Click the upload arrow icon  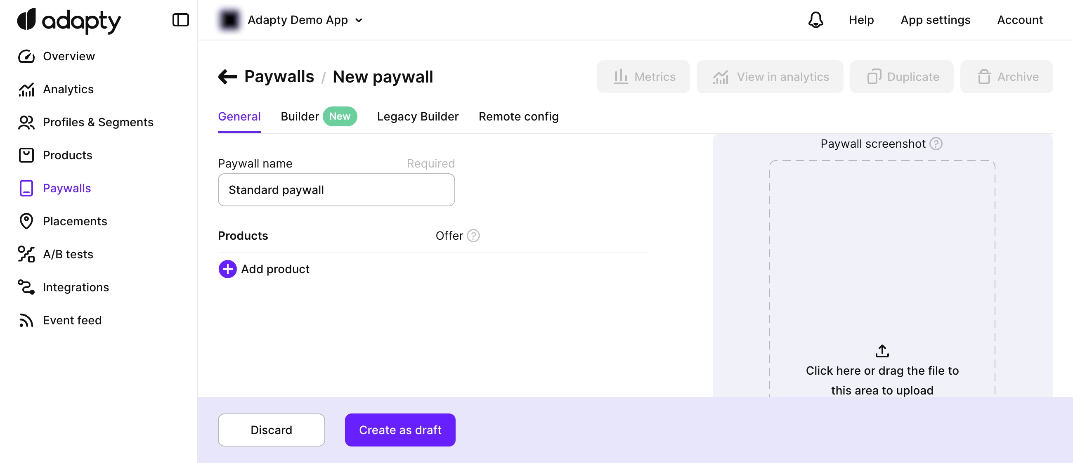[882, 351]
